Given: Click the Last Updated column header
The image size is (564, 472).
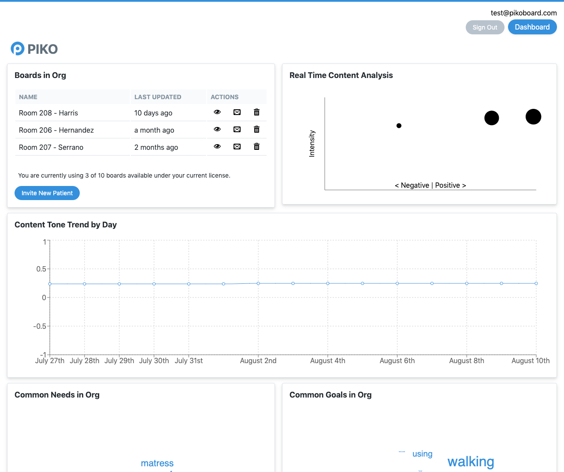Looking at the screenshot, I should (x=158, y=97).
